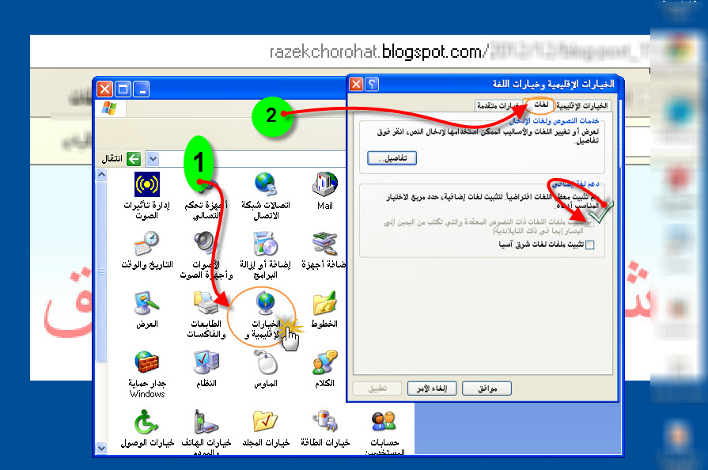Viewport: 708px width, 470px height.
Task: Toggle the complex script right-to-left languages checkbox
Action: [x=589, y=223]
